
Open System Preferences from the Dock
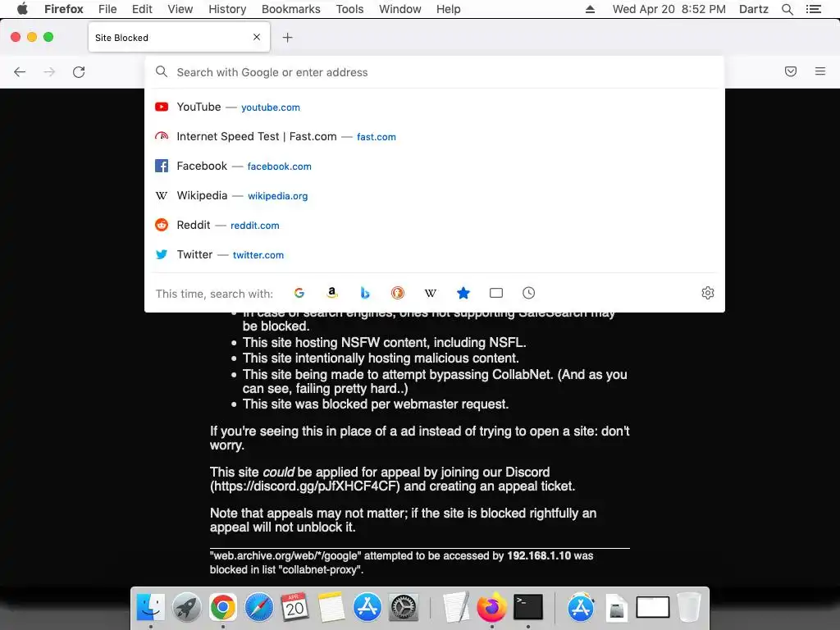[404, 607]
